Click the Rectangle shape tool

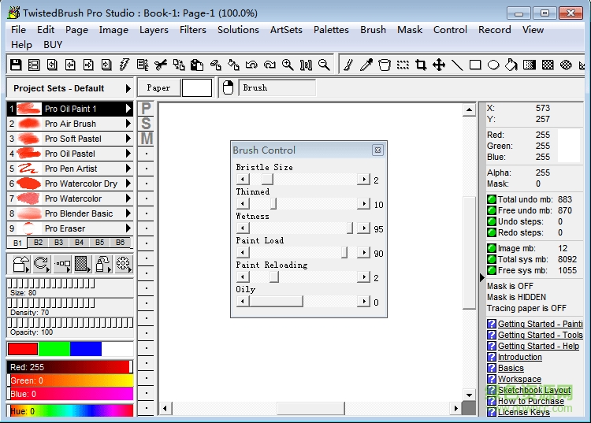pos(475,65)
